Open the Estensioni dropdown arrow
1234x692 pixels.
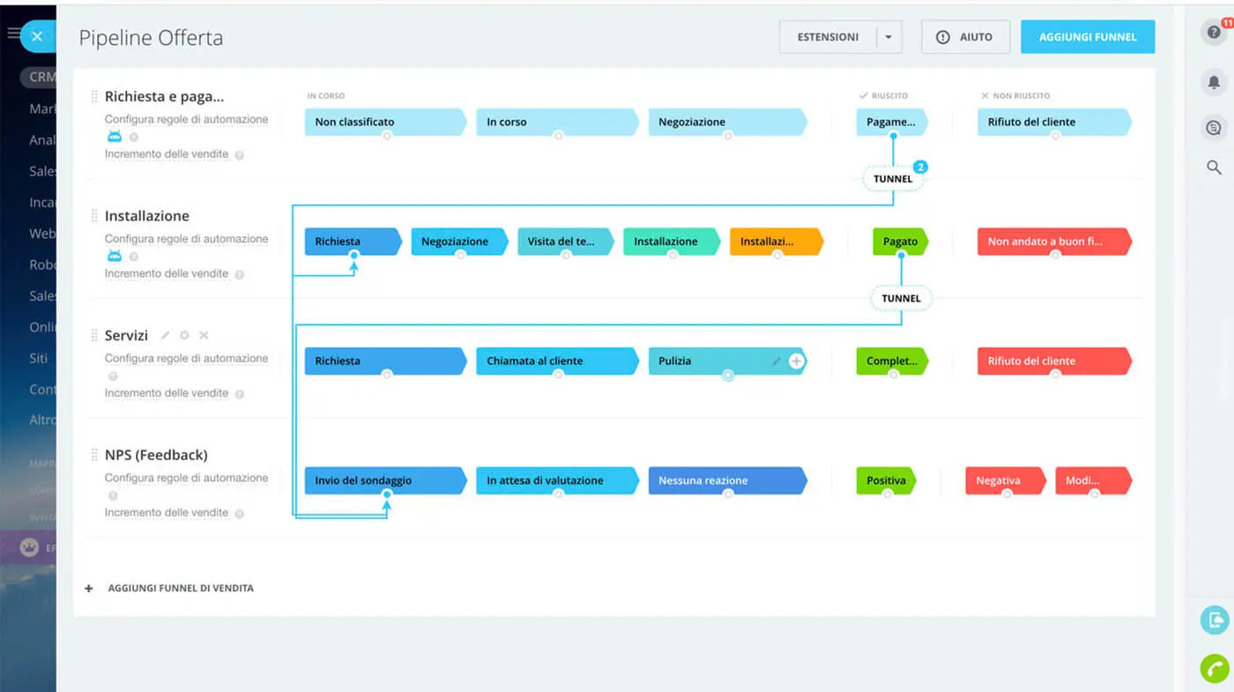[x=888, y=37]
